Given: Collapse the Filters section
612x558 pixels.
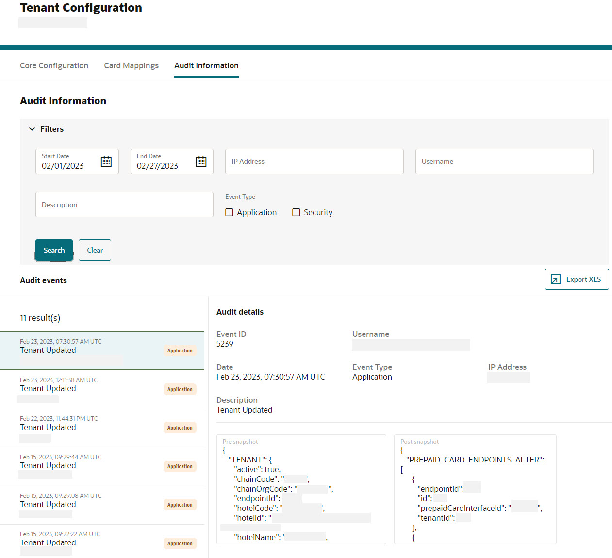Looking at the screenshot, I should pyautogui.click(x=33, y=129).
